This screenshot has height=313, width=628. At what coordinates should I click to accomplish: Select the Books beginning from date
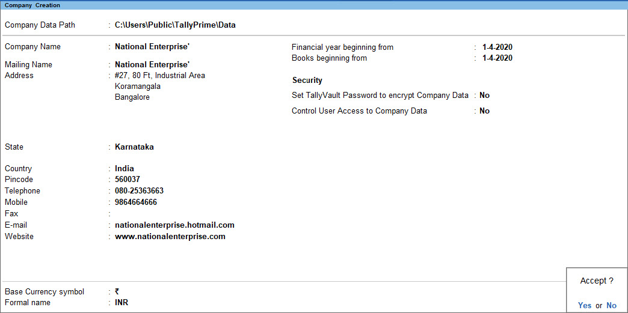pos(497,58)
